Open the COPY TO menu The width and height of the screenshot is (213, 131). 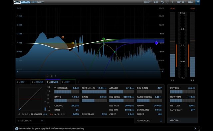pos(180,2)
